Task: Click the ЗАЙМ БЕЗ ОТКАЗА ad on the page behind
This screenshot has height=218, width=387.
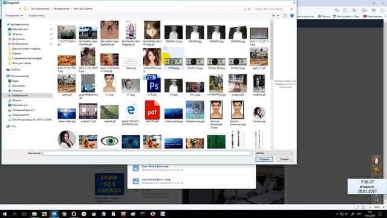Action: tap(109, 184)
